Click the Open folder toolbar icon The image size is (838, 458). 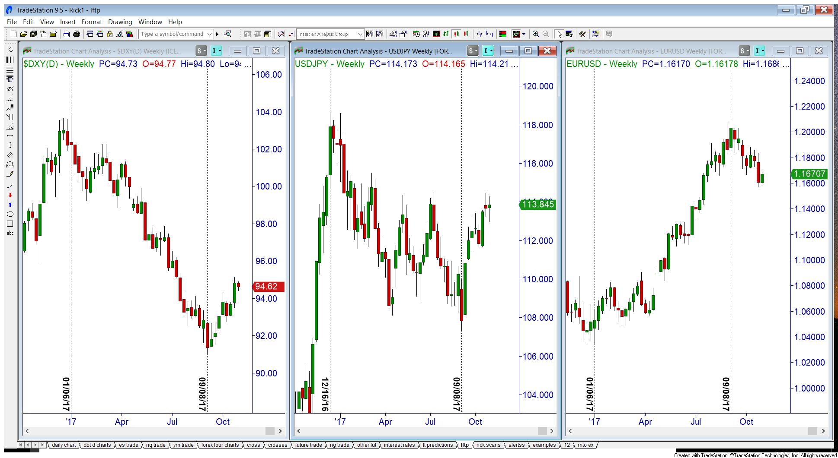[x=23, y=34]
